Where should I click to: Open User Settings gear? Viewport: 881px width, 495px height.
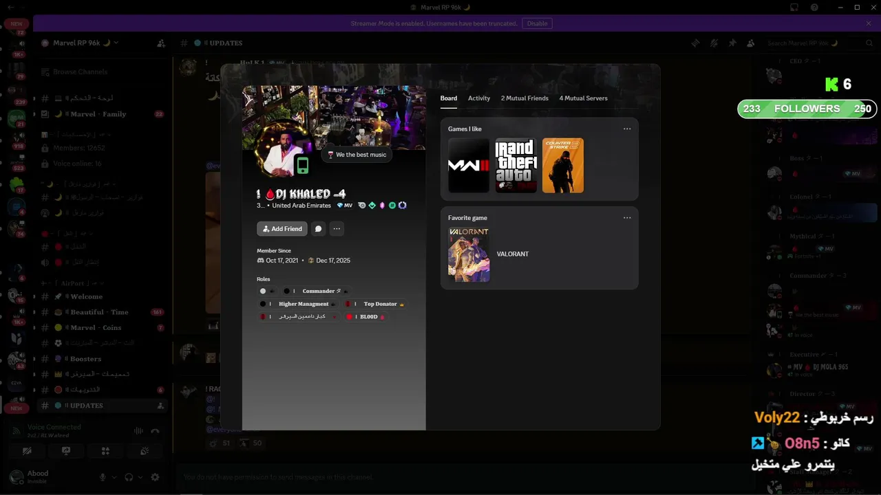[155, 477]
